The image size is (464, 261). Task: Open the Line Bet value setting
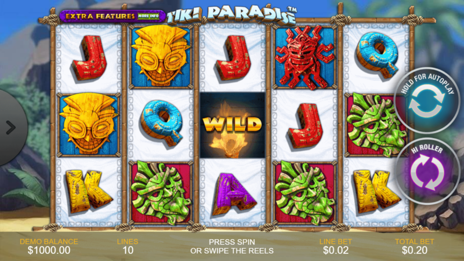pos(336,250)
